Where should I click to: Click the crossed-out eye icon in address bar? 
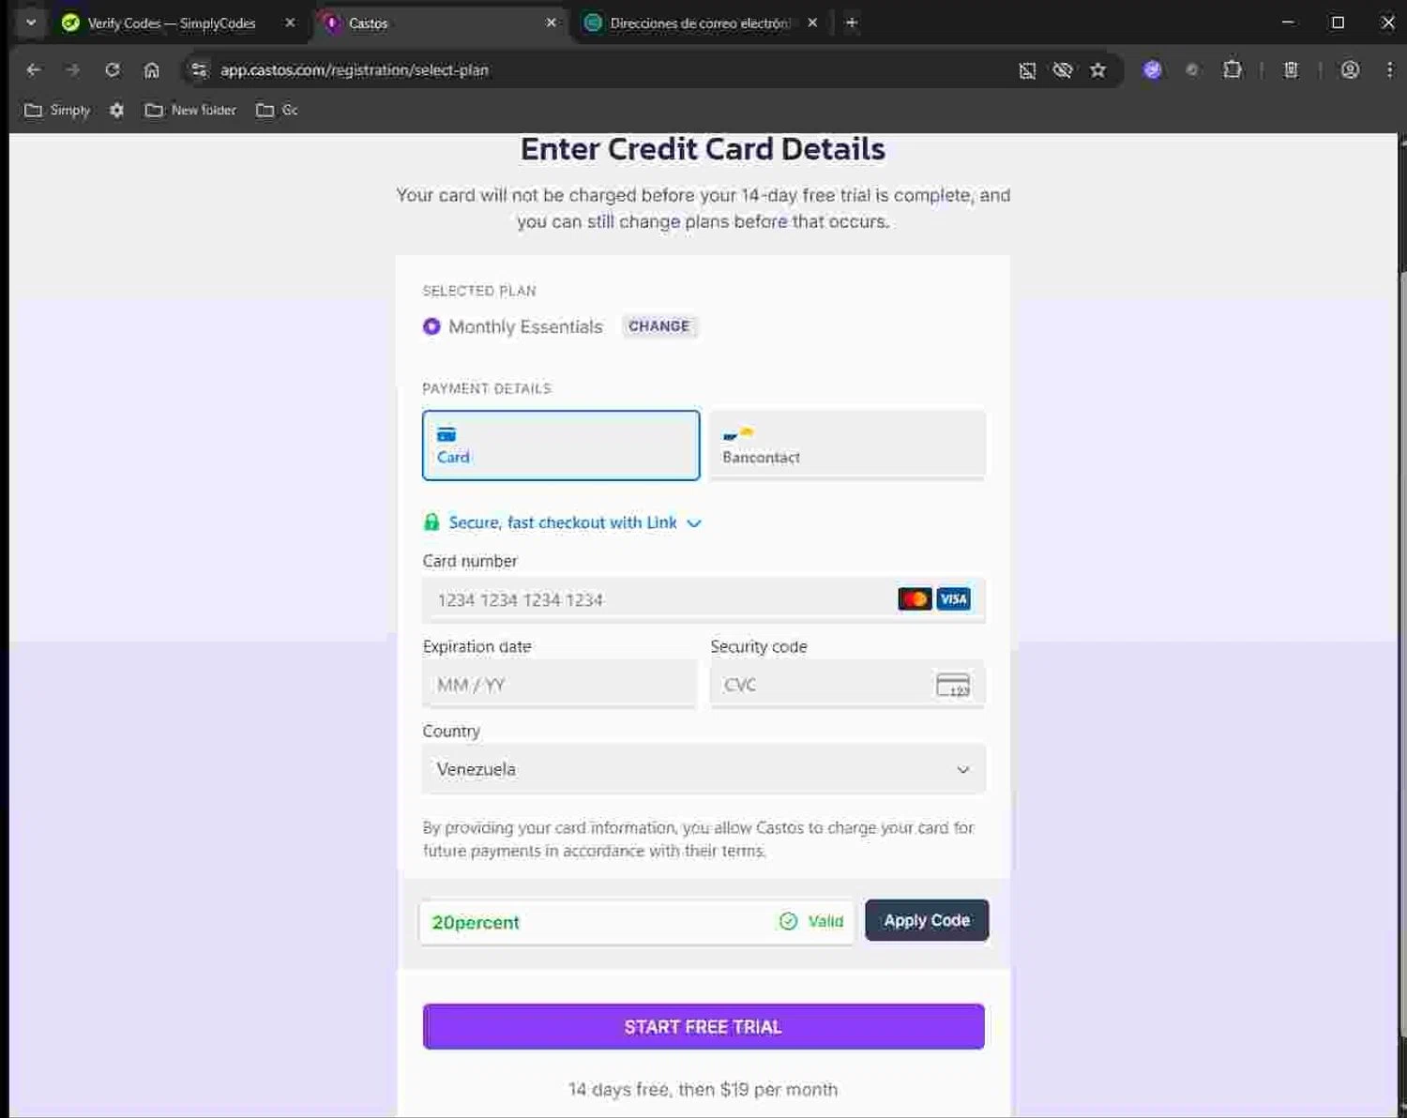click(x=1063, y=70)
